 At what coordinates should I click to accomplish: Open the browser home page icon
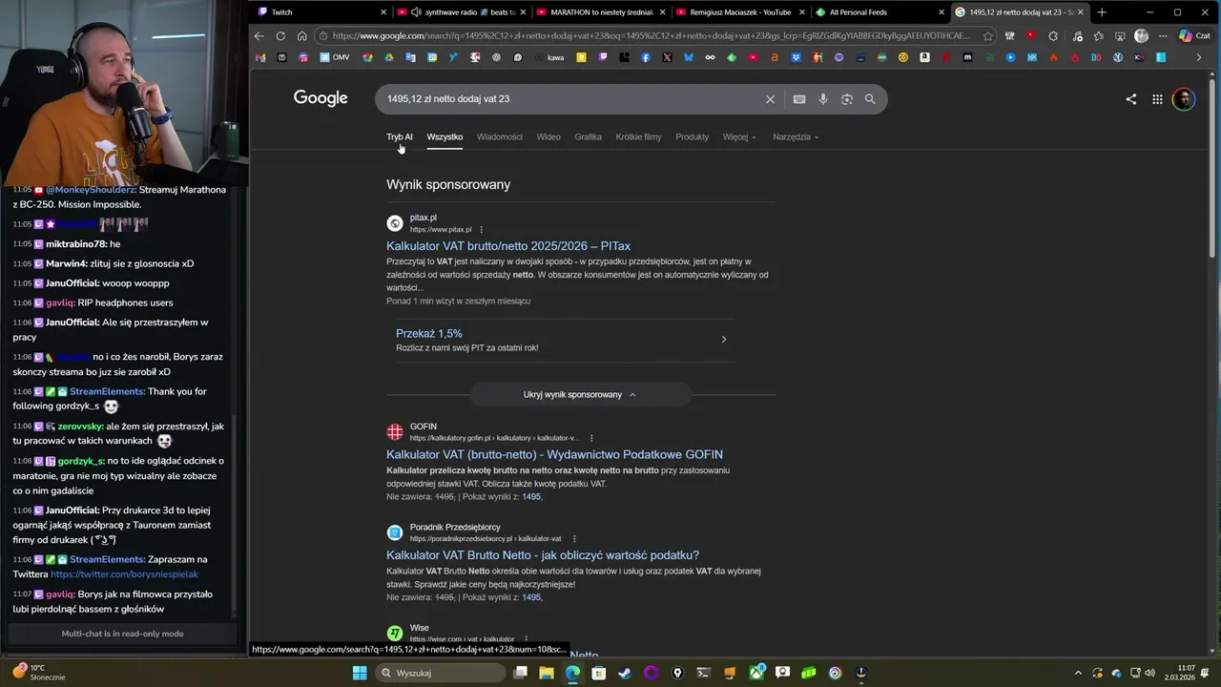pos(301,36)
